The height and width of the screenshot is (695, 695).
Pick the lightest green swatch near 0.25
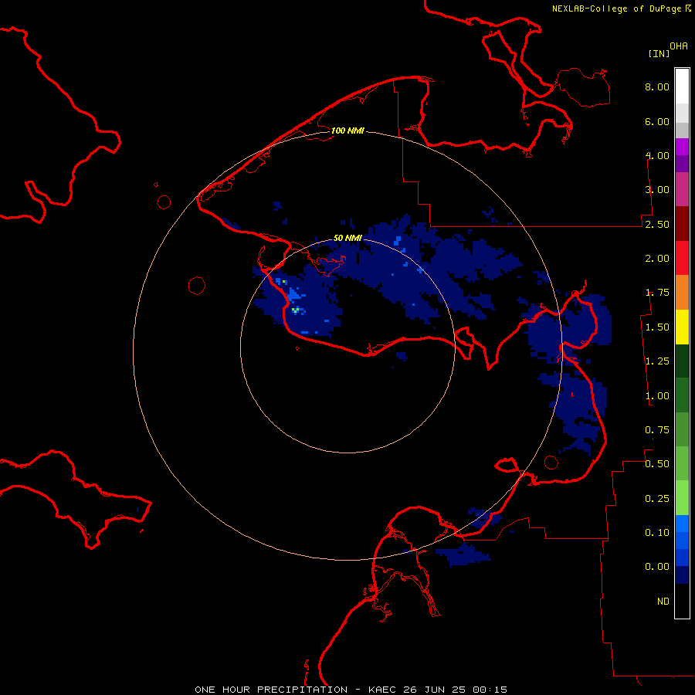682,498
